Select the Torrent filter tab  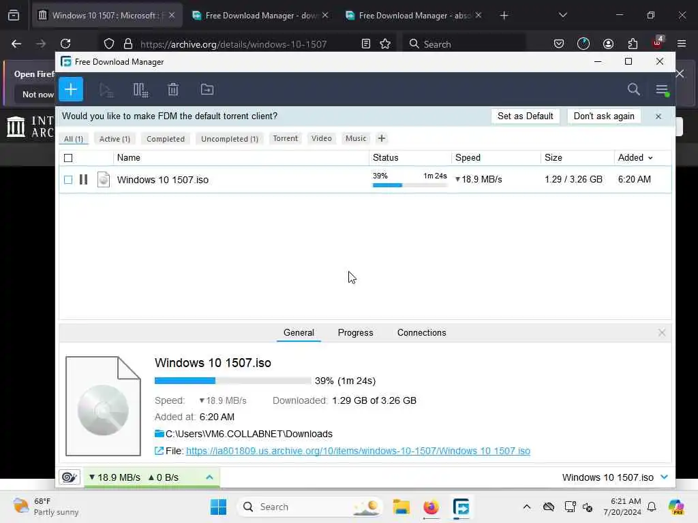click(x=286, y=138)
